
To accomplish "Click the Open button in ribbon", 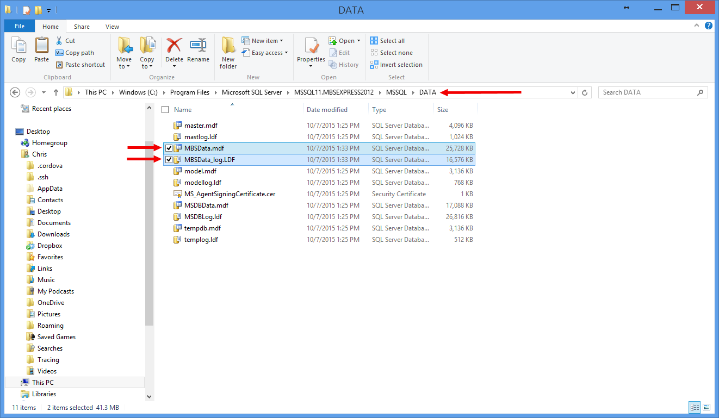I will [x=344, y=41].
